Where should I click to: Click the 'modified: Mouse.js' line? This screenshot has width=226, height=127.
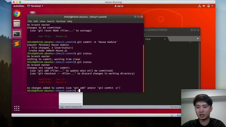click(x=53, y=82)
